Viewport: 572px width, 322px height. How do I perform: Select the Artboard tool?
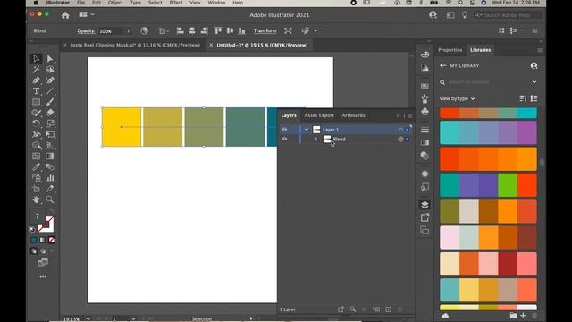click(x=36, y=189)
